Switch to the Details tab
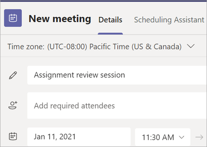Screen dimensions: 207x147 tap(110, 20)
